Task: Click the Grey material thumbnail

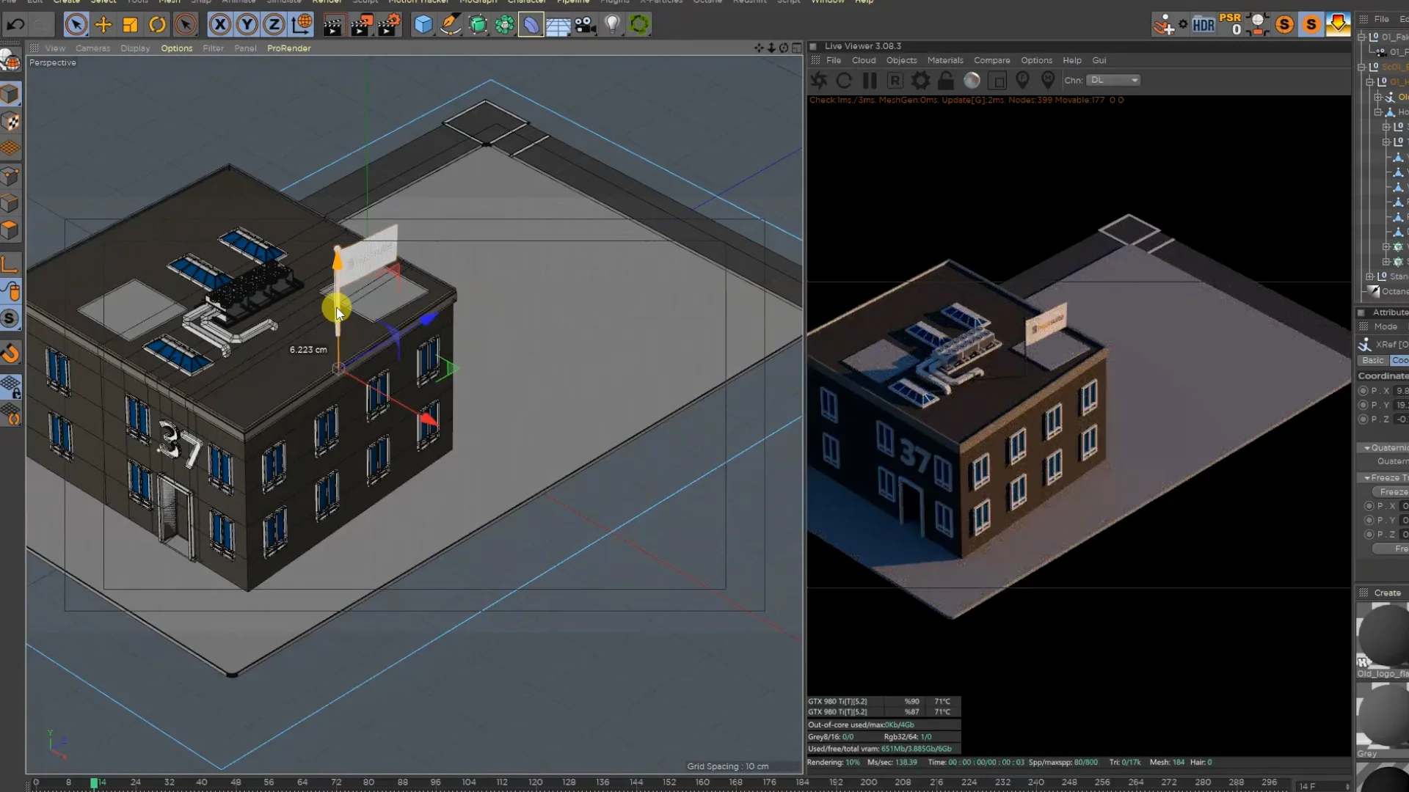Action: (x=1383, y=716)
